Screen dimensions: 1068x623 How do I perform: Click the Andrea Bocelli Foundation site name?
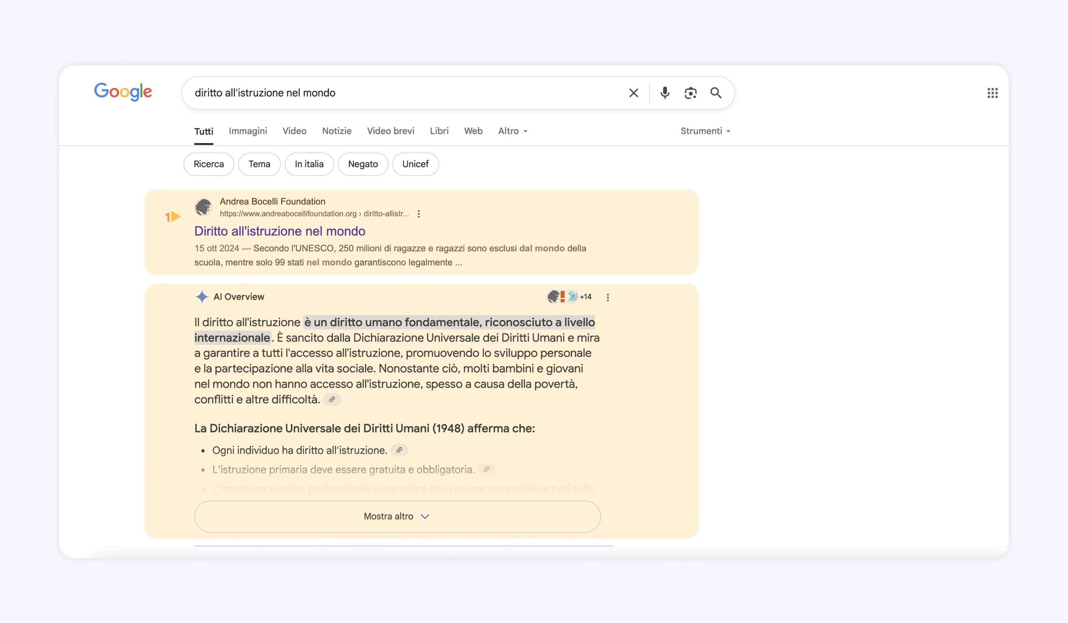coord(273,202)
